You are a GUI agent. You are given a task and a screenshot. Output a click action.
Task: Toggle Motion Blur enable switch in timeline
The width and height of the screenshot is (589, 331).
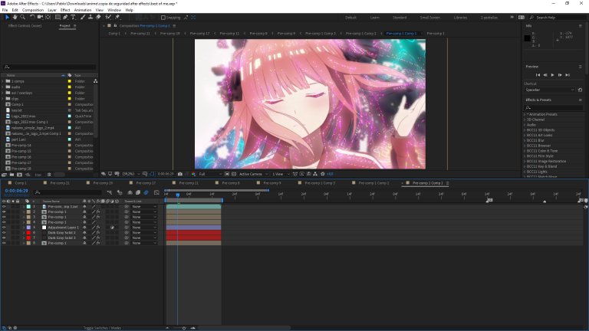146,192
